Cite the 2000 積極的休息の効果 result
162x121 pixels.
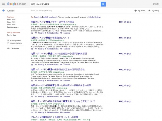pos(36,97)
